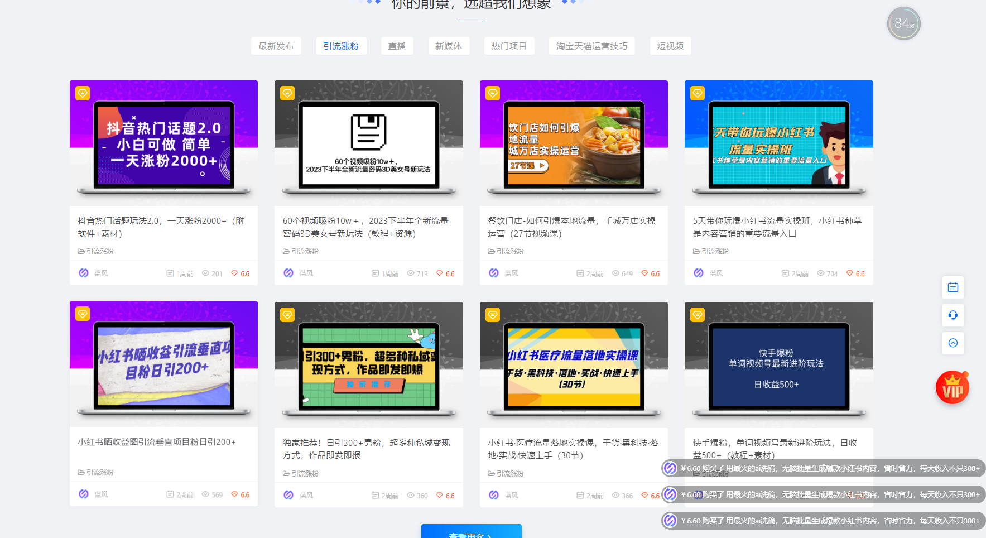This screenshot has width=986, height=538.
Task: Click price diamond icon on 餐饮门店 card
Action: [645, 273]
